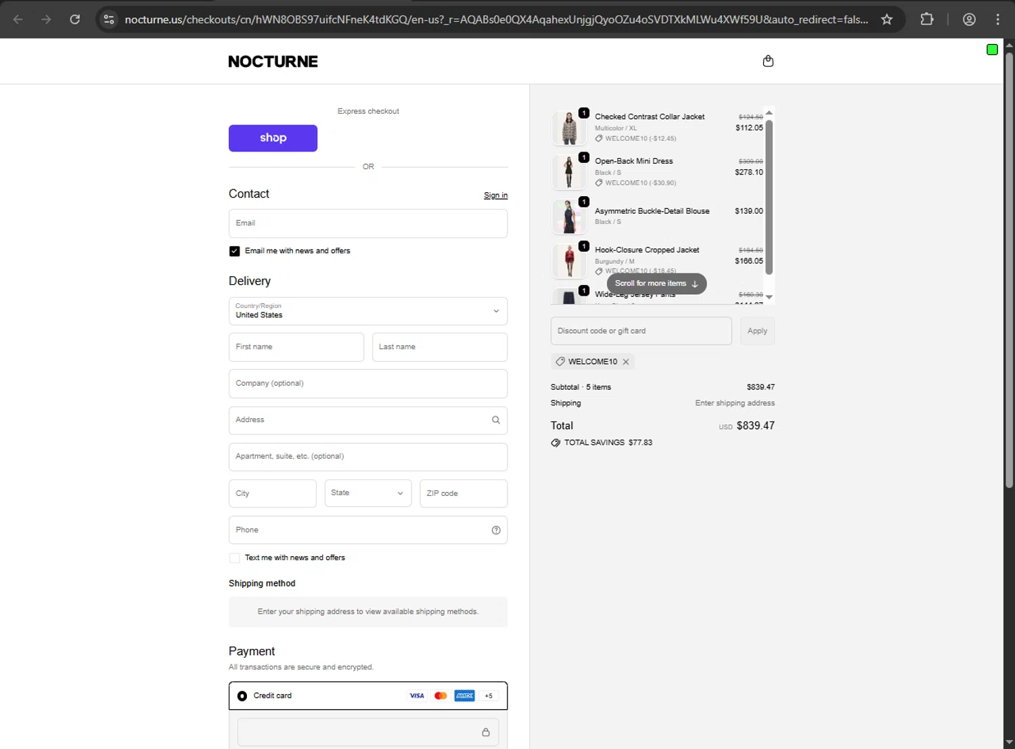Click the total savings tag icon
The image size is (1015, 749).
(556, 442)
